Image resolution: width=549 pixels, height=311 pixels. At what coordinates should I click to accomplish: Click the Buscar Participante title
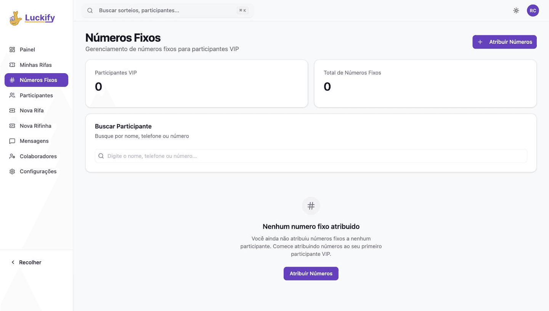tap(123, 126)
